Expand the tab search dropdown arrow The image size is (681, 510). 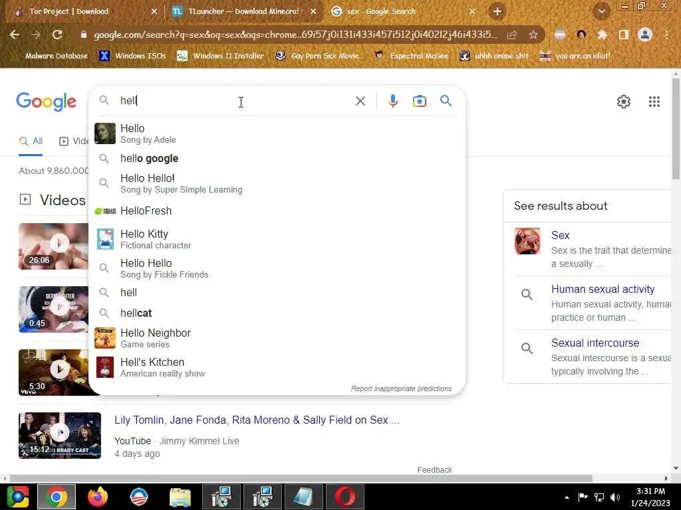(601, 12)
